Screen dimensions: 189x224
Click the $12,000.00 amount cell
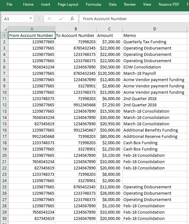pos(109,187)
